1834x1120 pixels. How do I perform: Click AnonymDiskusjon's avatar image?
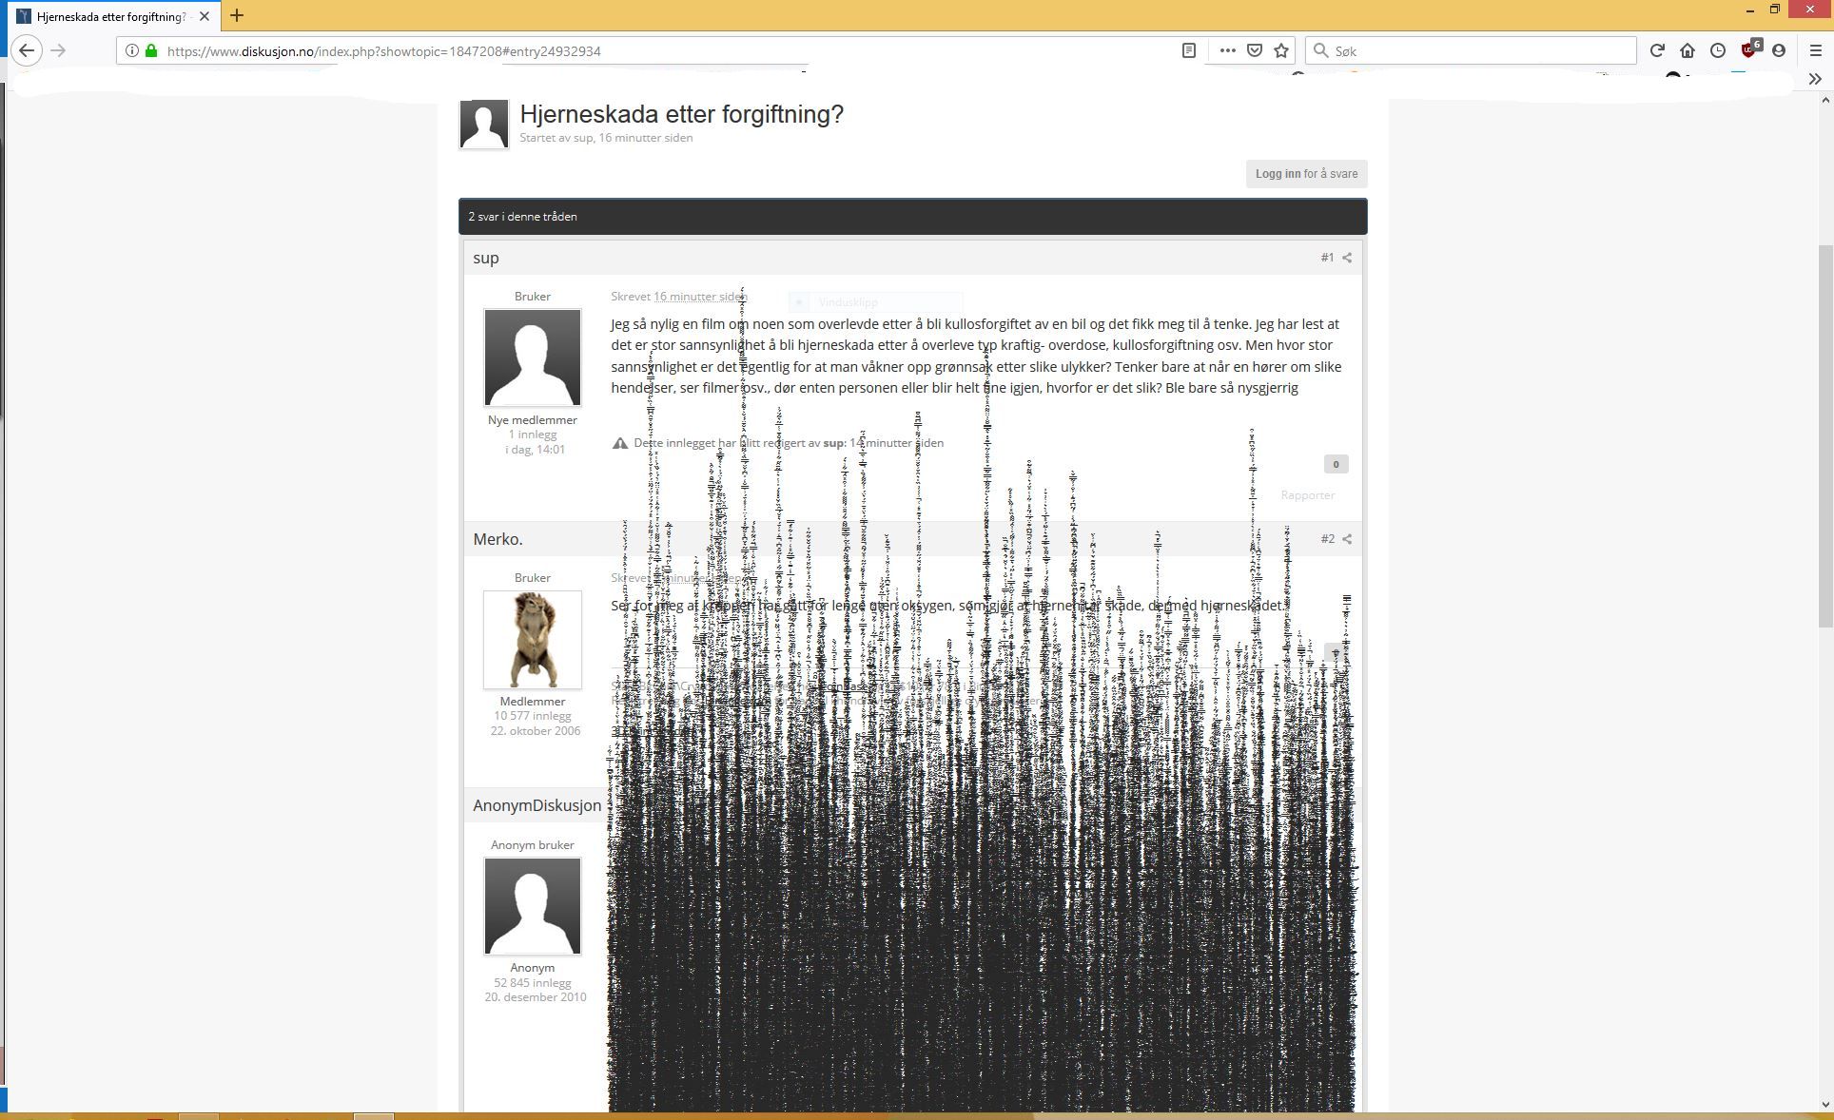(x=533, y=906)
